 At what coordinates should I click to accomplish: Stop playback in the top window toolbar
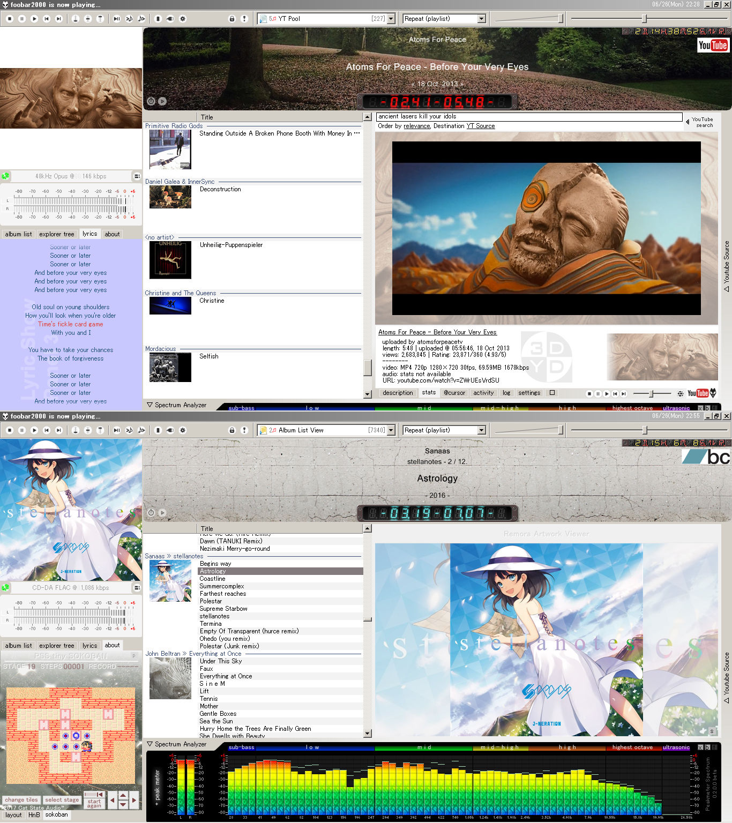9,19
